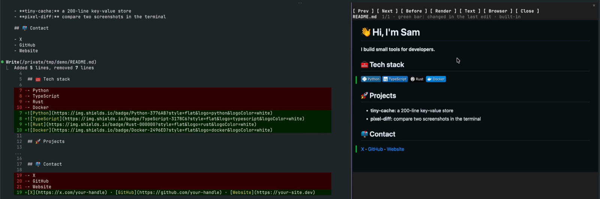
Task: Click removed line '- Docker' in diff
Action: [x=172, y=107]
